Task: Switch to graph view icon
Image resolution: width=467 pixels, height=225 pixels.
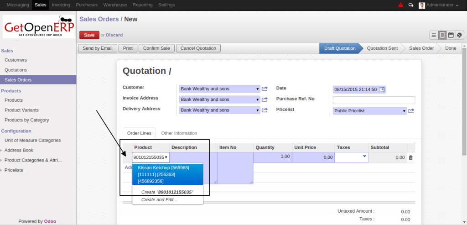Action: (459, 35)
